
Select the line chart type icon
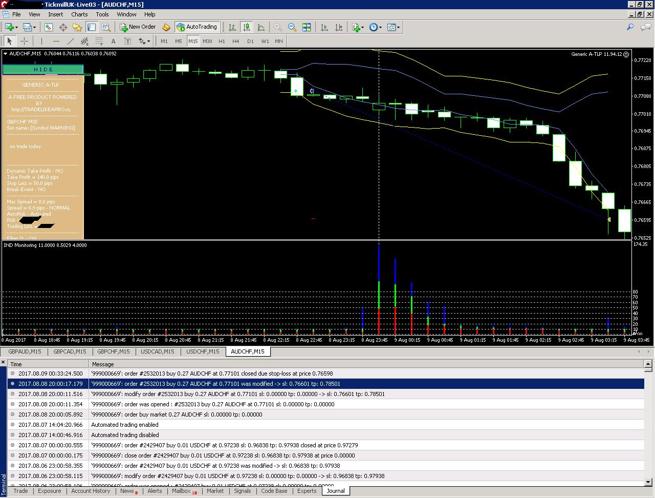pos(261,27)
